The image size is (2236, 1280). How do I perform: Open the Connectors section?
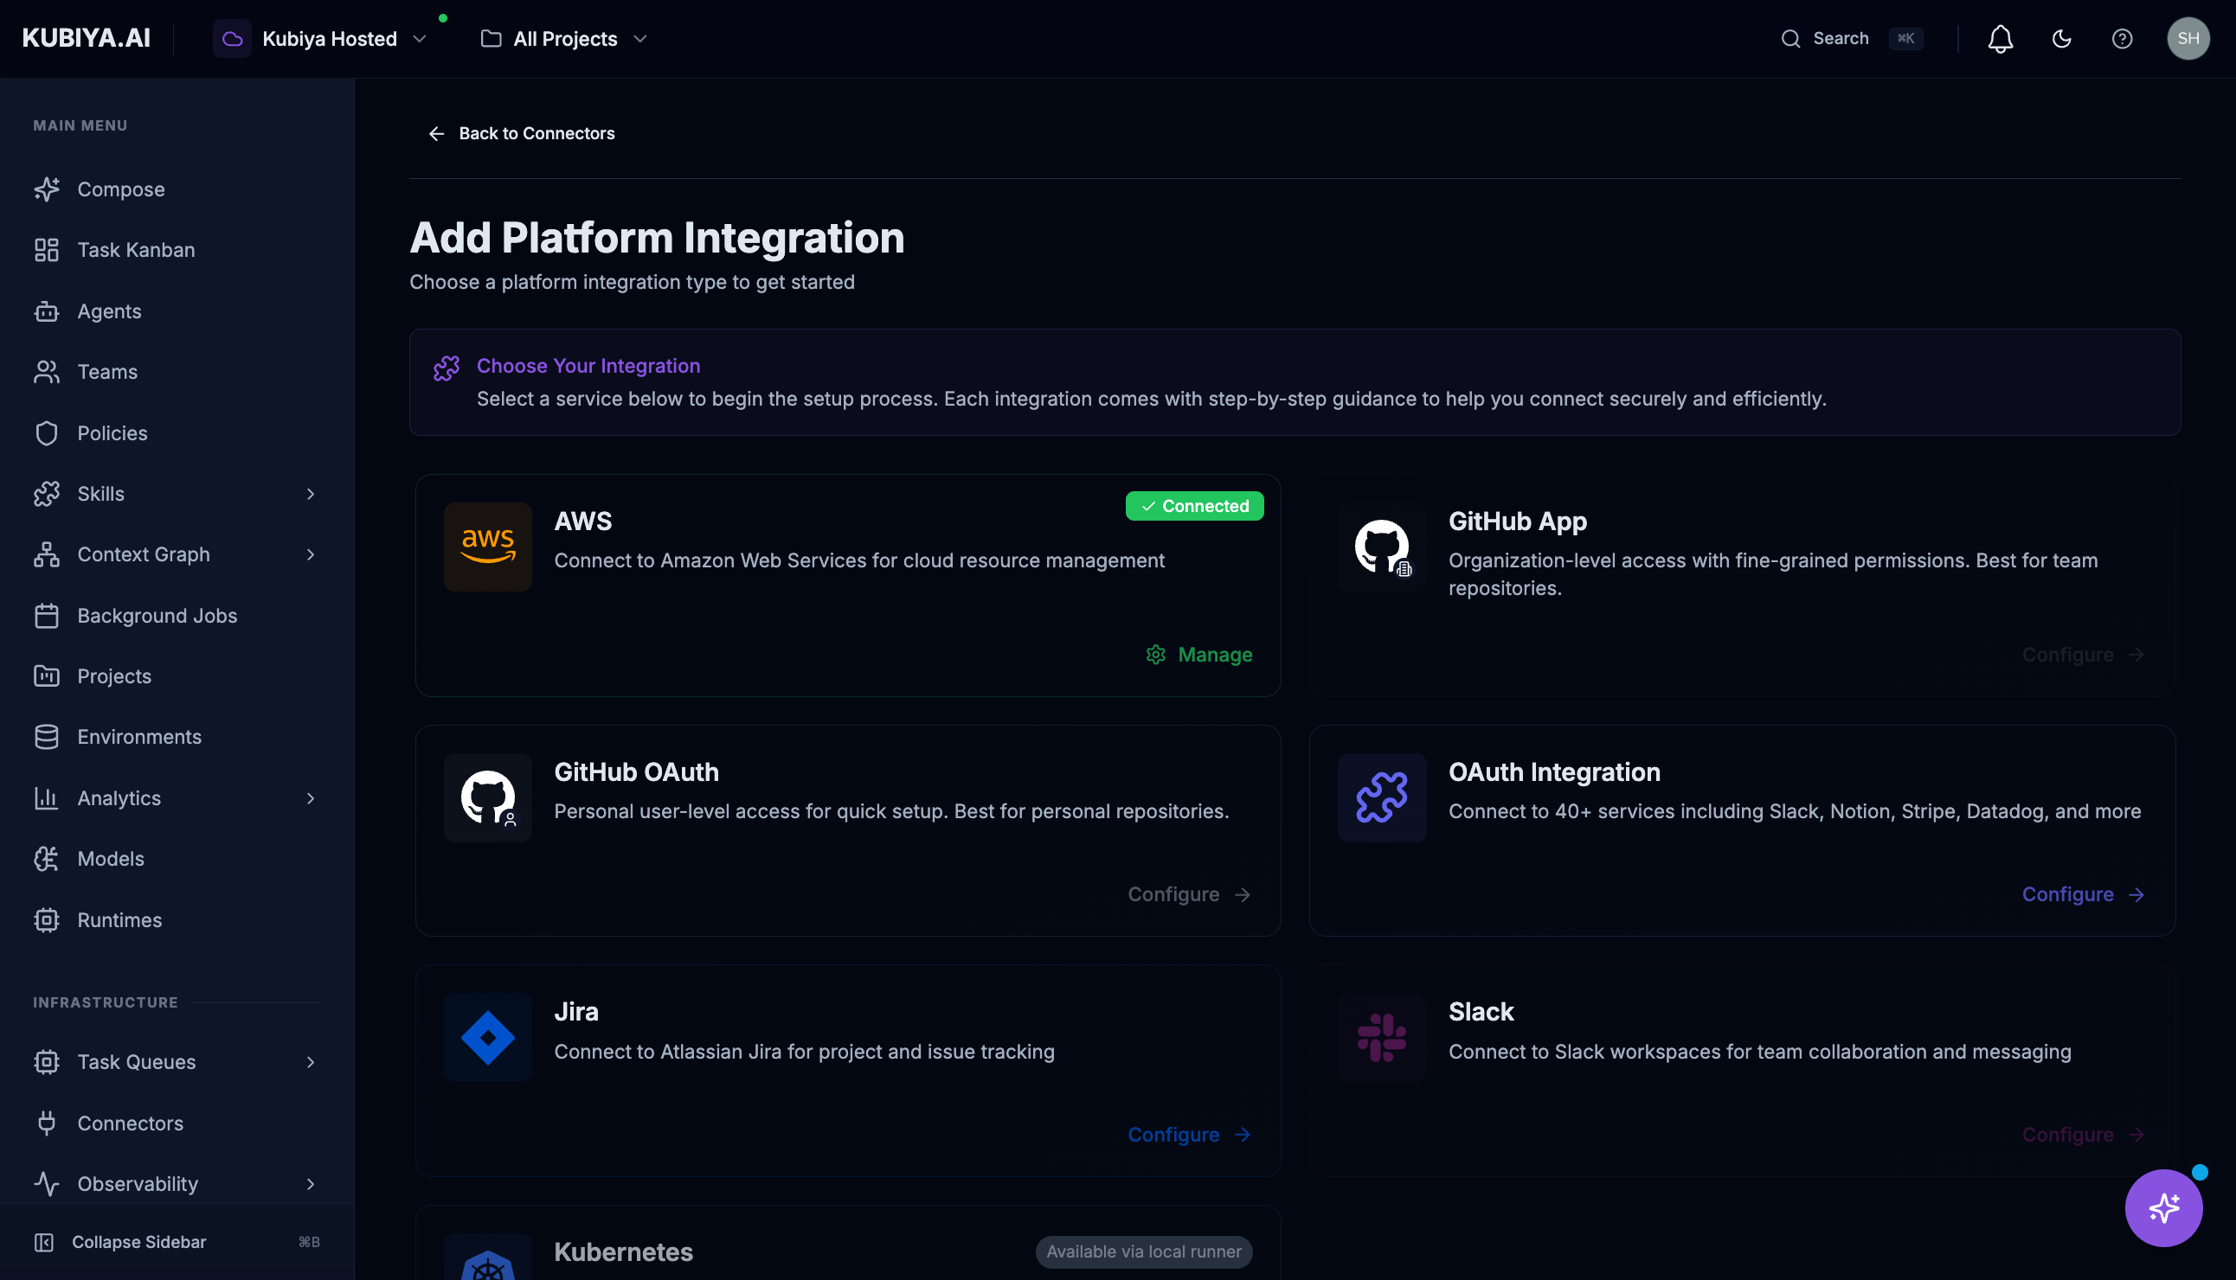tap(129, 1123)
